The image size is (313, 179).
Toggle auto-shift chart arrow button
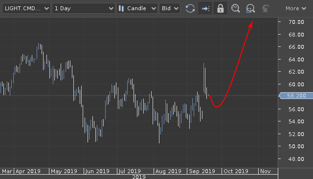point(205,9)
